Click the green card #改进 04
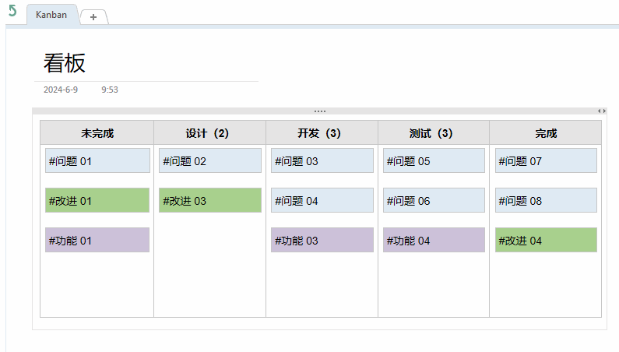This screenshot has height=352, width=619. 546,240
